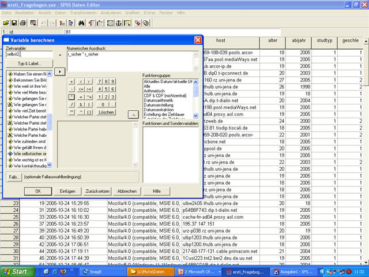Select Arithmetisch in Funktionsgruppe list
This screenshot has width=369, height=277.
click(155, 89)
